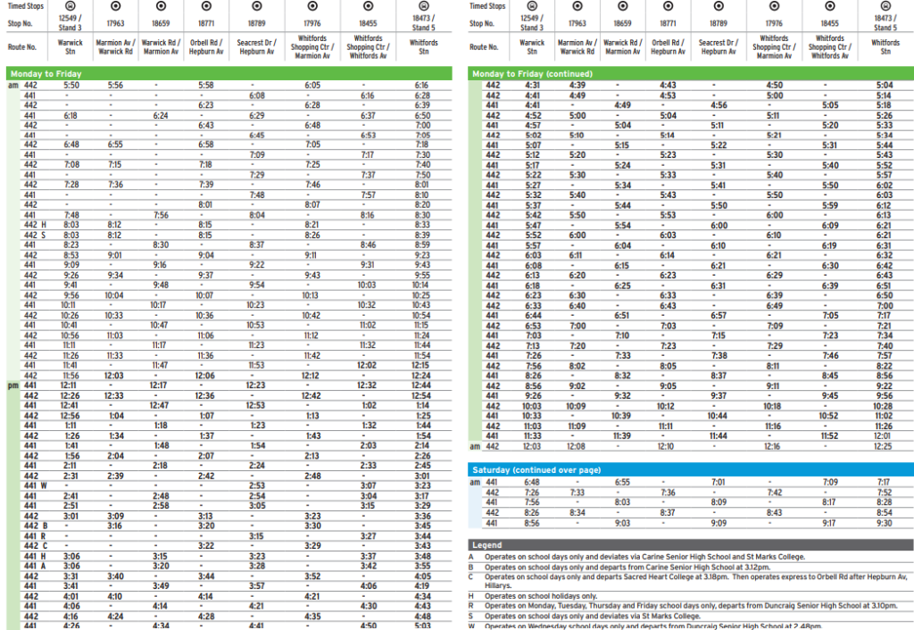The image size is (914, 630).
Task: Click the timed stop icon over Orbell Rd stop
Action: pyautogui.click(x=207, y=7)
